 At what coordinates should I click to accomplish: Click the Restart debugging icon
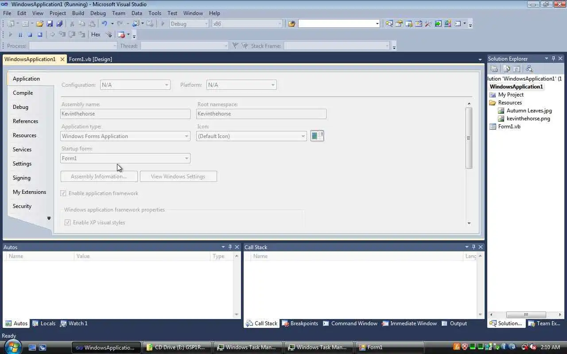click(x=40, y=35)
